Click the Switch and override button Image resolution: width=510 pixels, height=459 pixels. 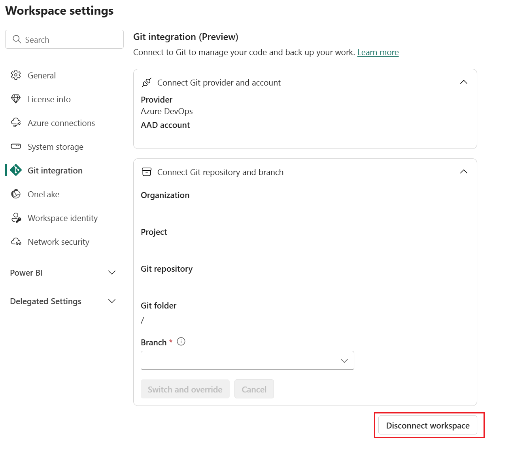tap(185, 389)
